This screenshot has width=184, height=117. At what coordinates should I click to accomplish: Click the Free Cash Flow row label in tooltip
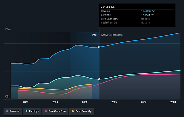click(110, 19)
